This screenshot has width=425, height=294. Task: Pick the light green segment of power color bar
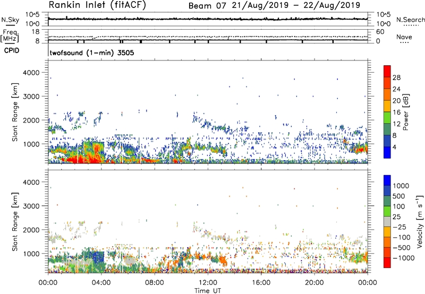click(387, 117)
